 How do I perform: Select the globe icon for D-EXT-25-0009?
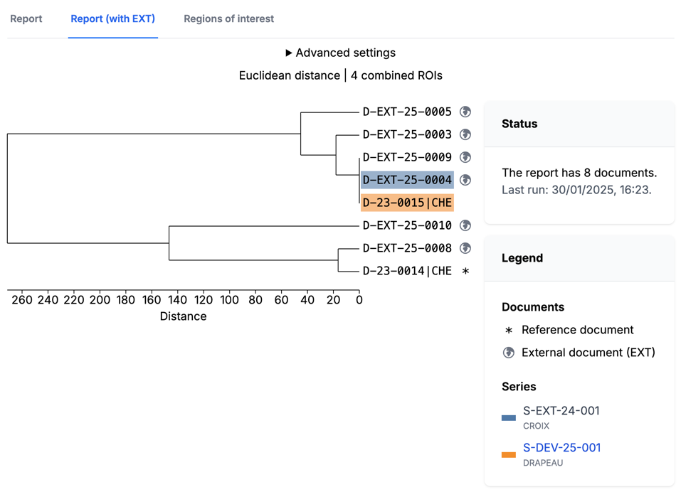tap(465, 157)
